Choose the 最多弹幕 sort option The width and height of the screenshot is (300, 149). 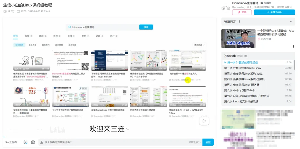coord(59,45)
